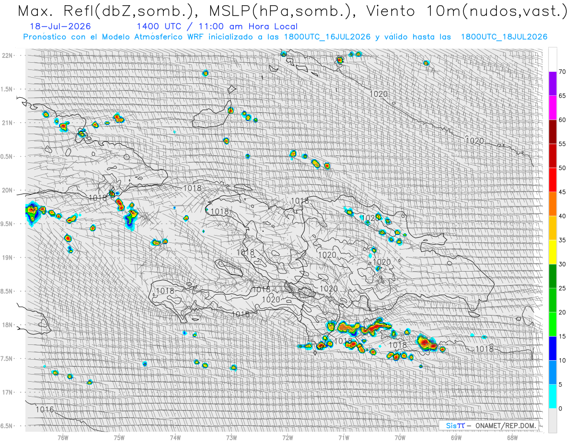Screen dimensions: 575x444
Task: Select the '1400 UTC / 11:00 am Hora Local' text
Action: 217,27
